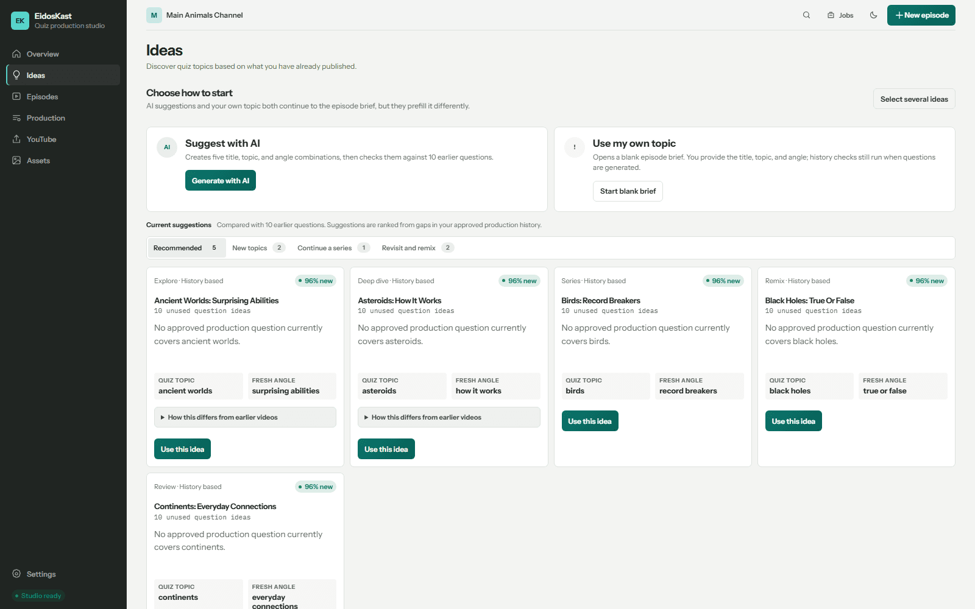Switch to the Continue a series tab
975x609 pixels.
[333, 248]
